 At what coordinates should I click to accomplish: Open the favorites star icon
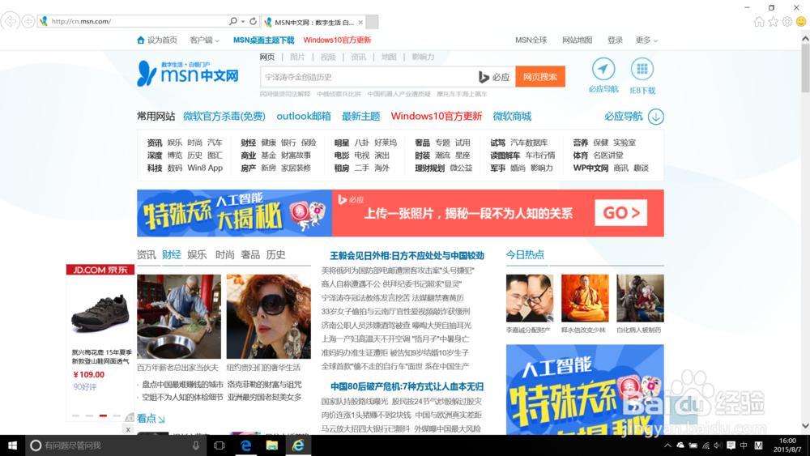(x=773, y=22)
